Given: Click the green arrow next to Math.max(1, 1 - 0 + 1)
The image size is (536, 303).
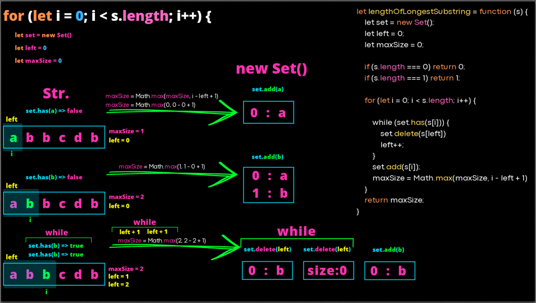Looking at the screenshot, I should [177, 173].
